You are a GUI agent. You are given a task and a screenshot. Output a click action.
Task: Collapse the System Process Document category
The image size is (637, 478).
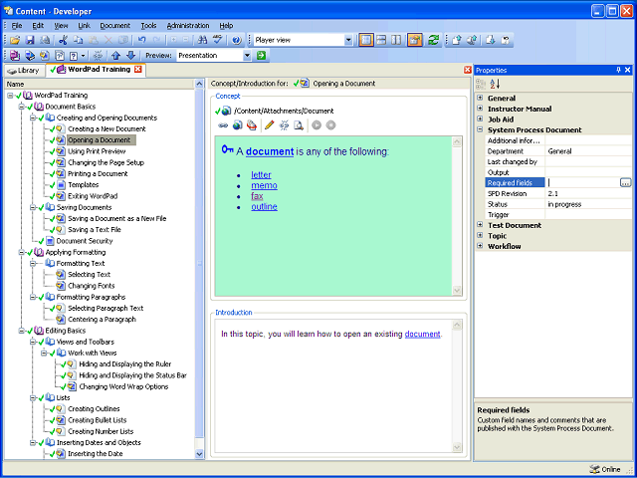pos(480,129)
